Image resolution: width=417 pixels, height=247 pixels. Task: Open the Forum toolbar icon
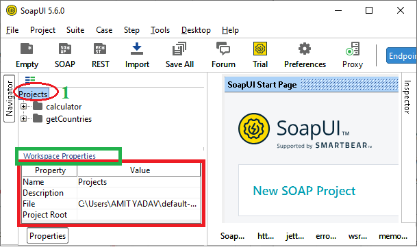223,49
